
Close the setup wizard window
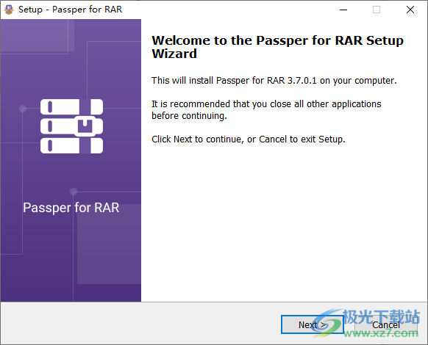pos(410,10)
